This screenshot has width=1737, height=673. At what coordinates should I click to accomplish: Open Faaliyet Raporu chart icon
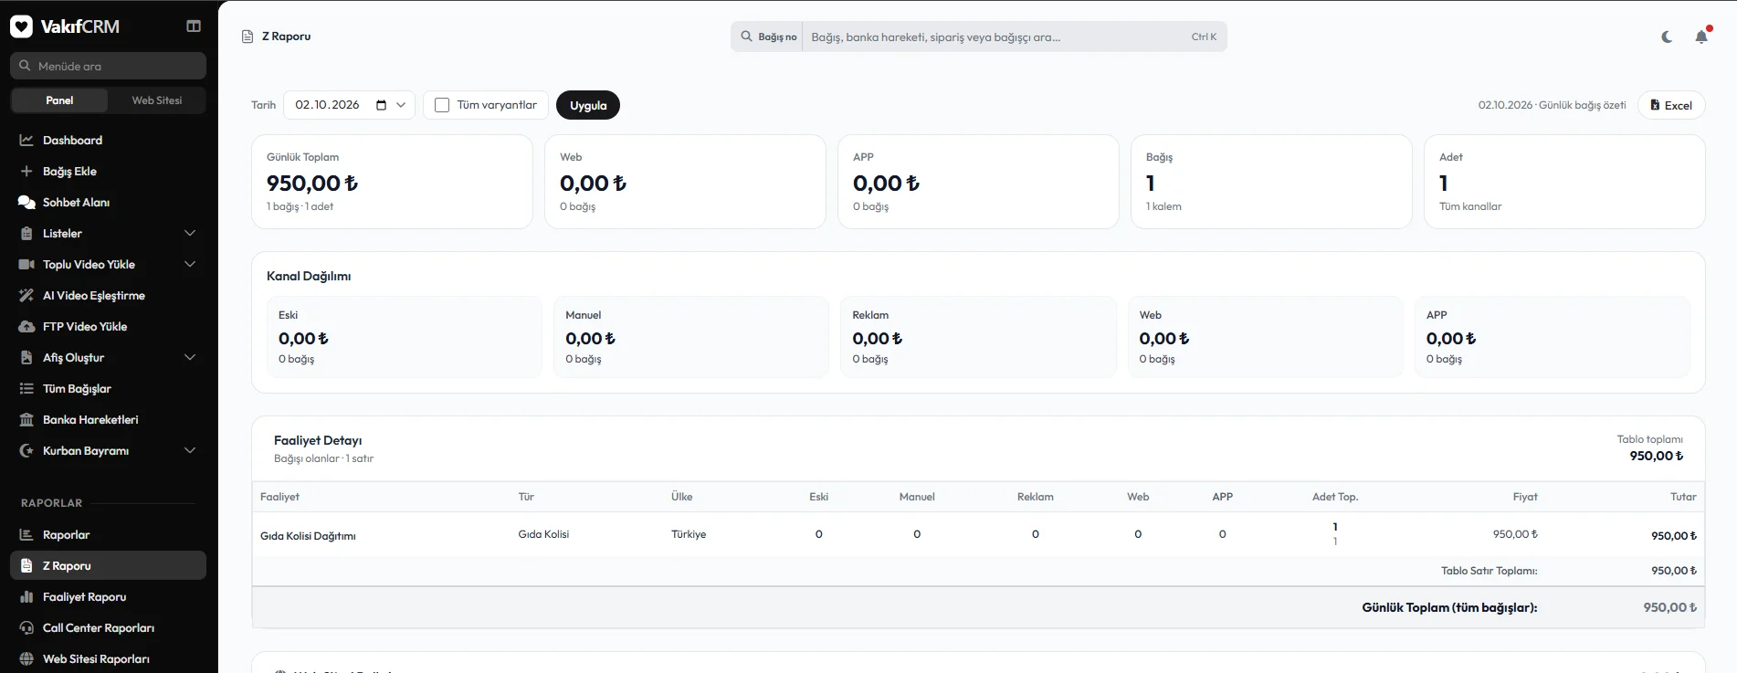[x=26, y=596]
